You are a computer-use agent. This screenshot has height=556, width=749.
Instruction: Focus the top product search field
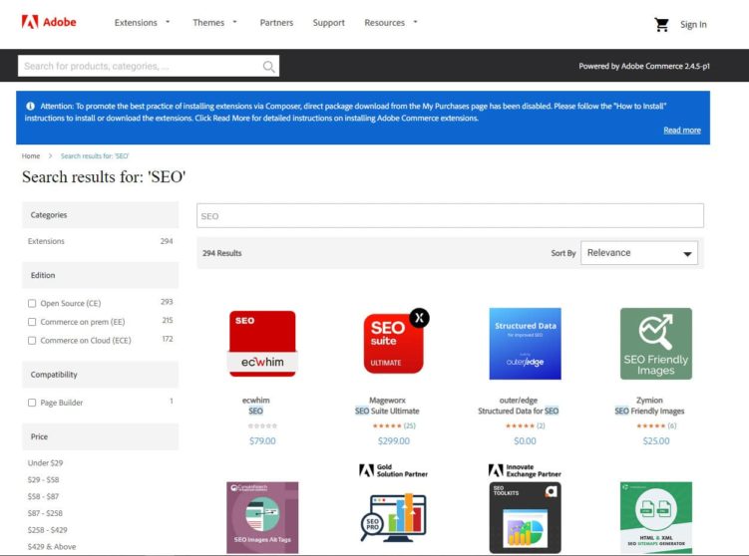(x=149, y=66)
